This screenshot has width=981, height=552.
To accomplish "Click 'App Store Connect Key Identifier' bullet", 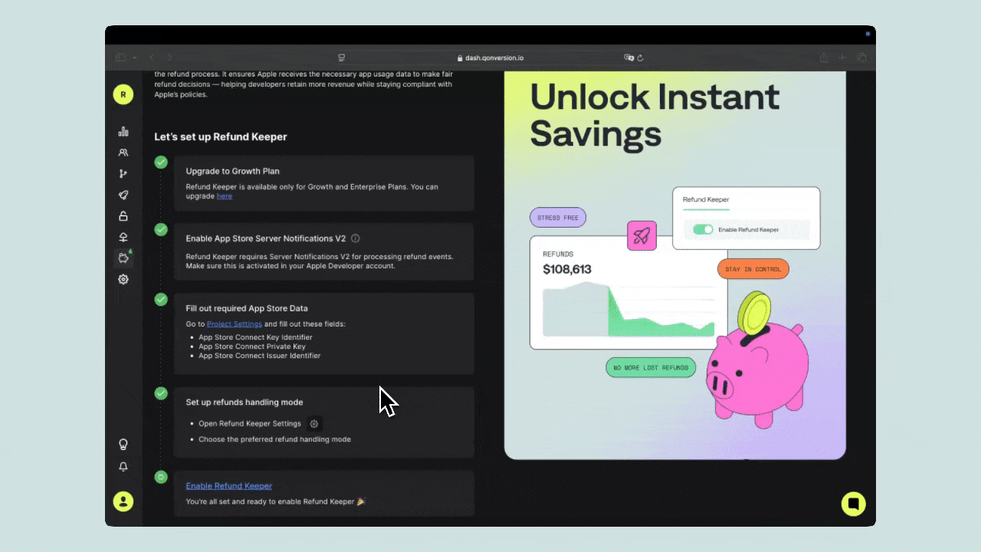I will [255, 337].
